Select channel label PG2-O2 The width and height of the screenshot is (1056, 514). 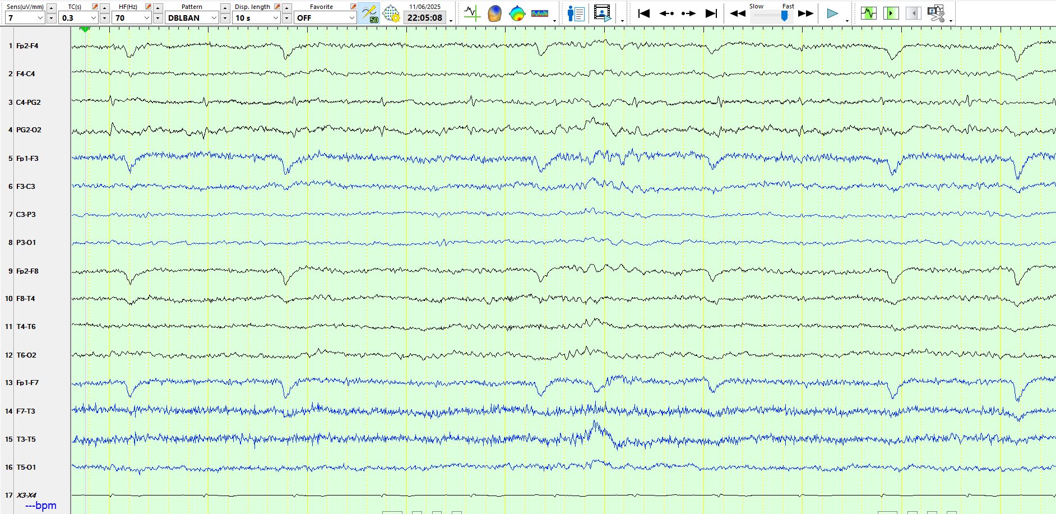[x=29, y=130]
